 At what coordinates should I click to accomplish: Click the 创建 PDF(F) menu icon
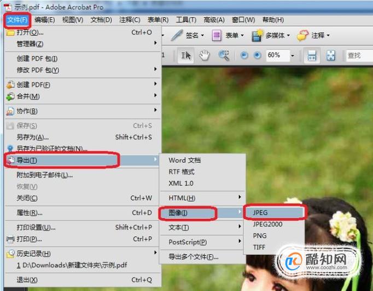coord(10,85)
